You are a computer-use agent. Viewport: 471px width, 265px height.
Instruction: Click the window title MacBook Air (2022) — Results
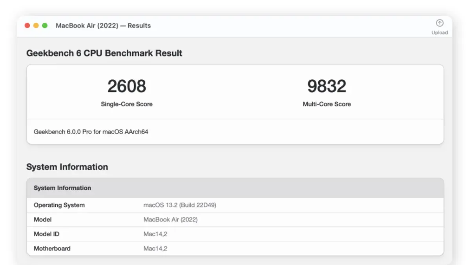(x=103, y=26)
